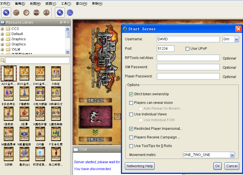Image resolution: width=243 pixels, height=175 pixels.
Task: Click the Start Server dialog icon
Action: [x=125, y=29]
